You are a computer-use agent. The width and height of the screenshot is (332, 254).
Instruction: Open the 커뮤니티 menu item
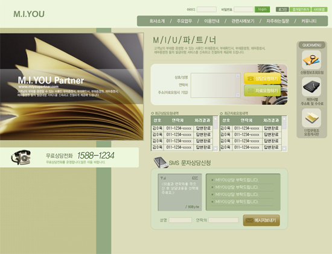[309, 21]
